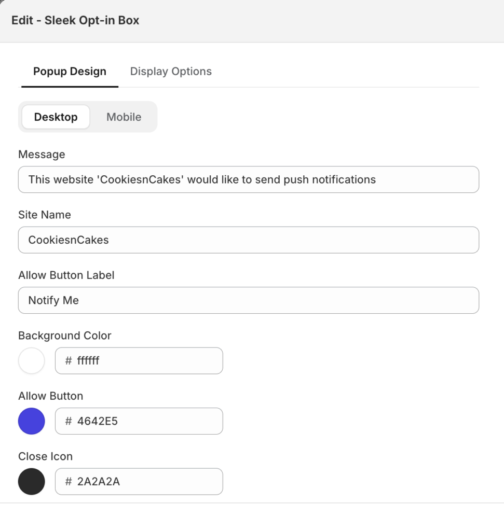Screen dimensions: 504x531
Task: Click the 4642E5 hex code field
Action: 139,421
